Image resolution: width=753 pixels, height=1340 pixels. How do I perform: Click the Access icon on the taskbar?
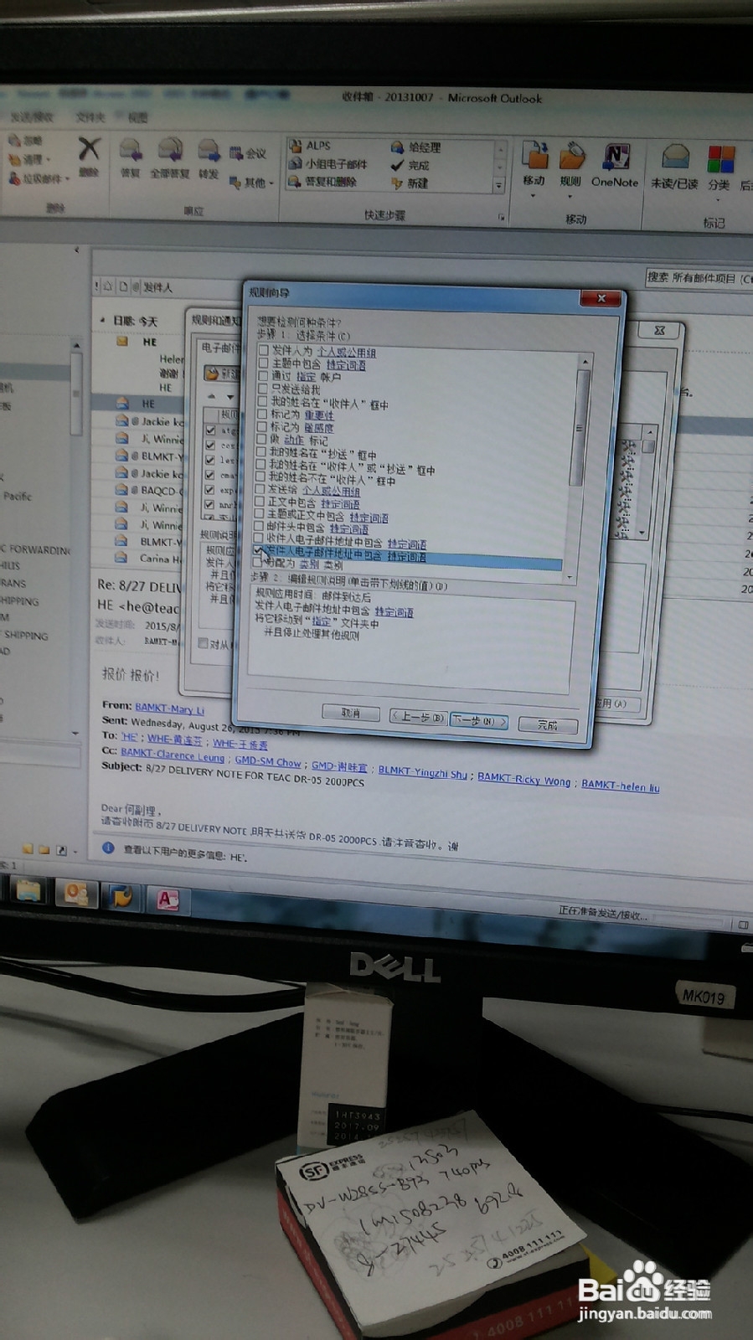click(168, 899)
